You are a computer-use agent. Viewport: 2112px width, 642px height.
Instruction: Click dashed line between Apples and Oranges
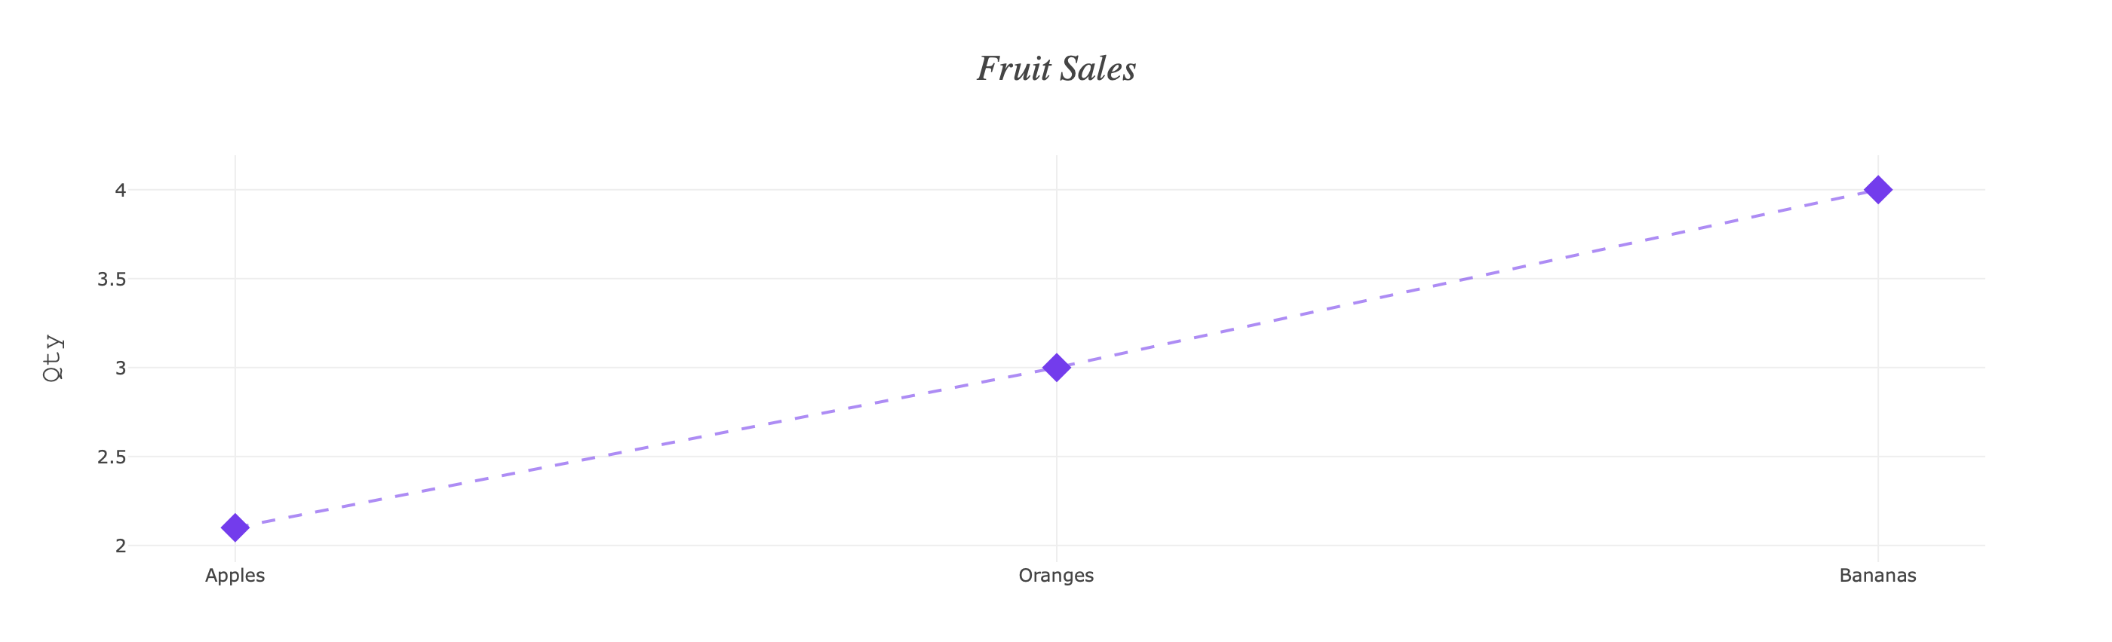tap(646, 448)
